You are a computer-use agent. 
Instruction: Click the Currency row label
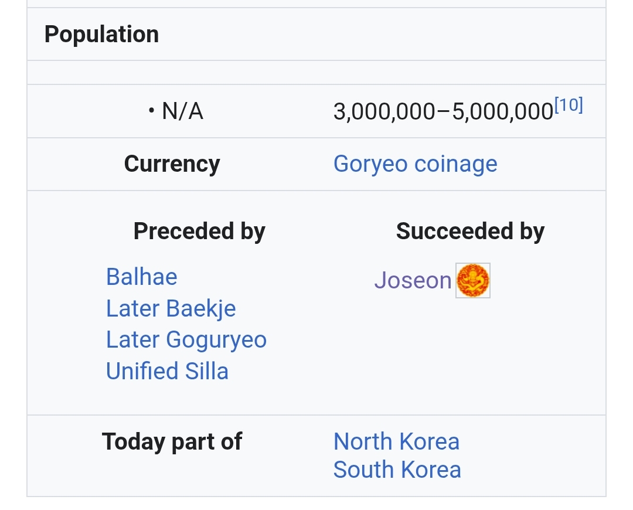[x=172, y=164]
